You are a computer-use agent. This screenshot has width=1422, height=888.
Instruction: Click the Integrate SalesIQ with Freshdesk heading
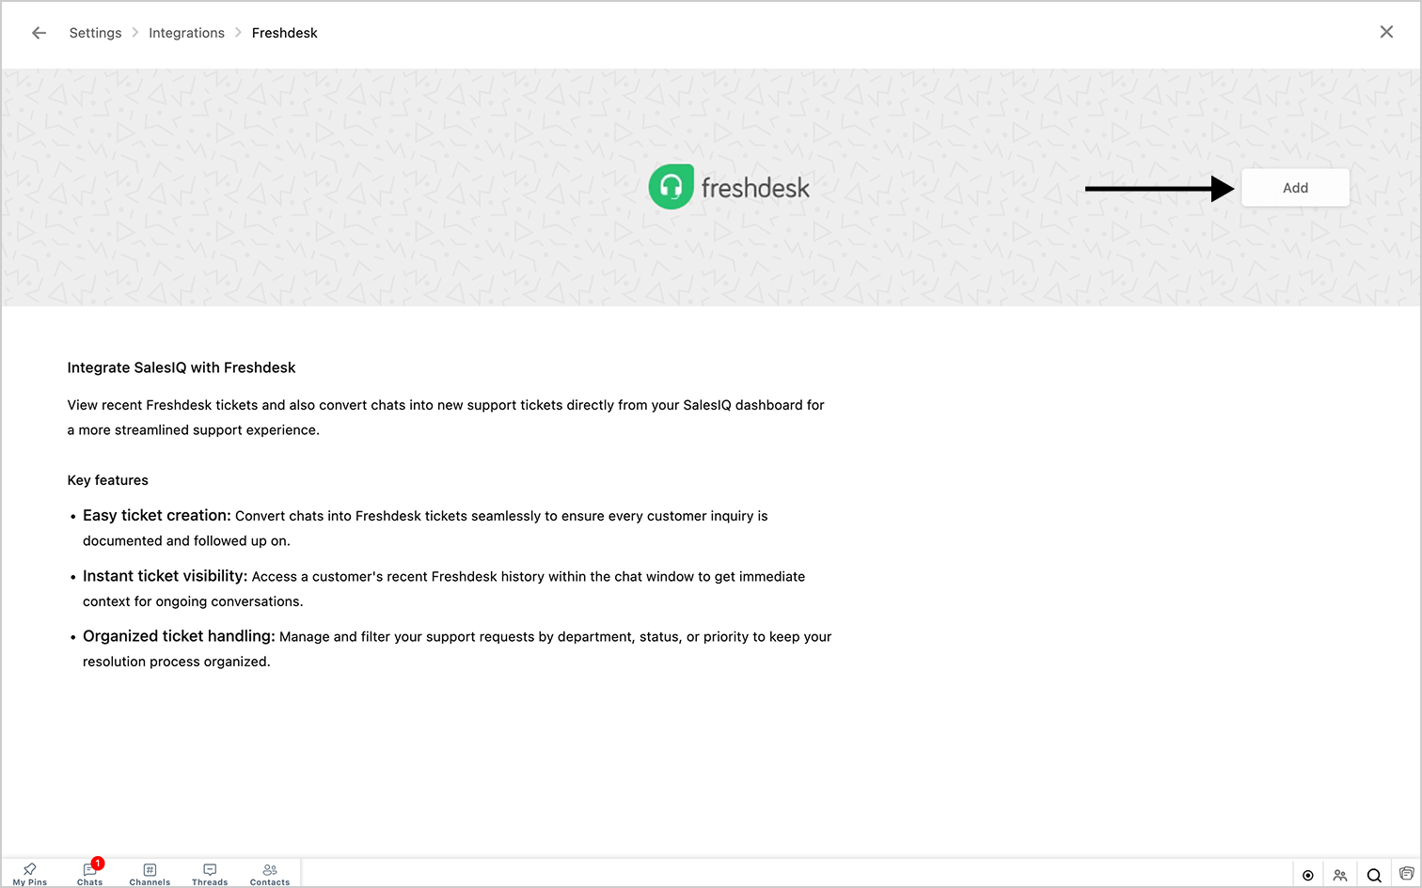click(182, 367)
